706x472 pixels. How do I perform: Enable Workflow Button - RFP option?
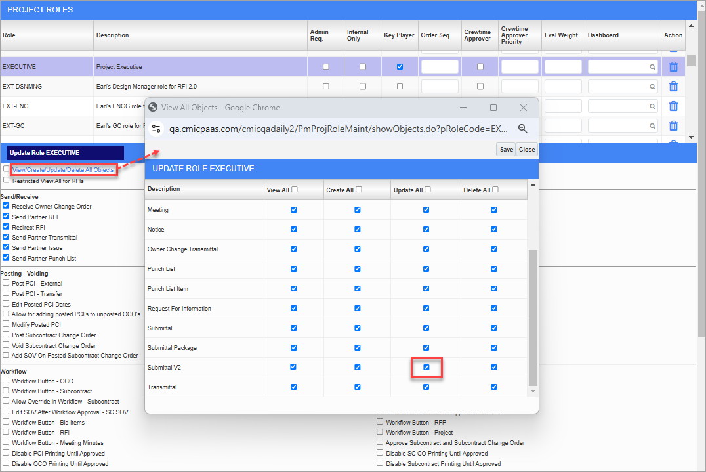[380, 421]
